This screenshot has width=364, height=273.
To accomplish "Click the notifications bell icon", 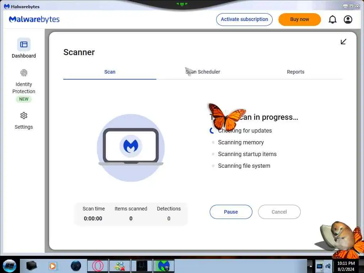I will 332,20.
